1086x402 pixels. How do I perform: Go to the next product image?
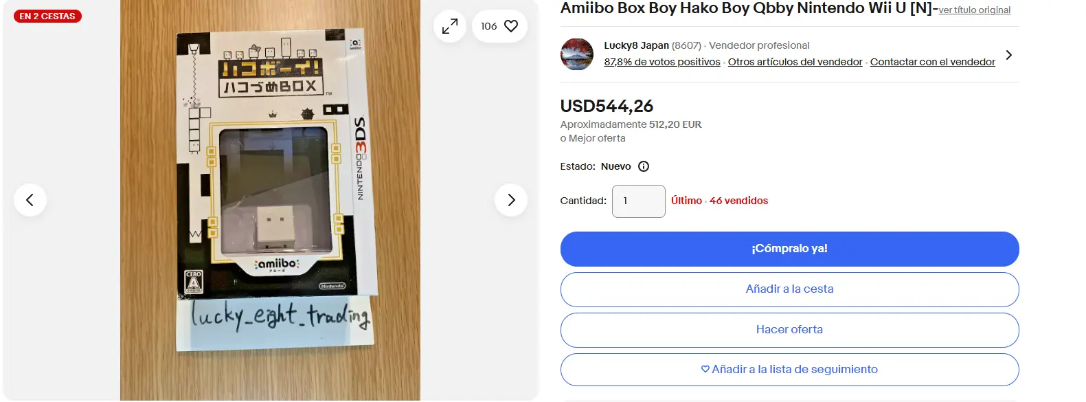511,200
